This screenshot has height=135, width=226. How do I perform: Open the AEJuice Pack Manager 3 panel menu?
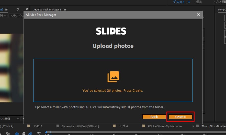[65, 9]
